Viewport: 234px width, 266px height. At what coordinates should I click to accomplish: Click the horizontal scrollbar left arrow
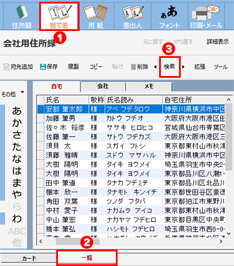point(40,241)
